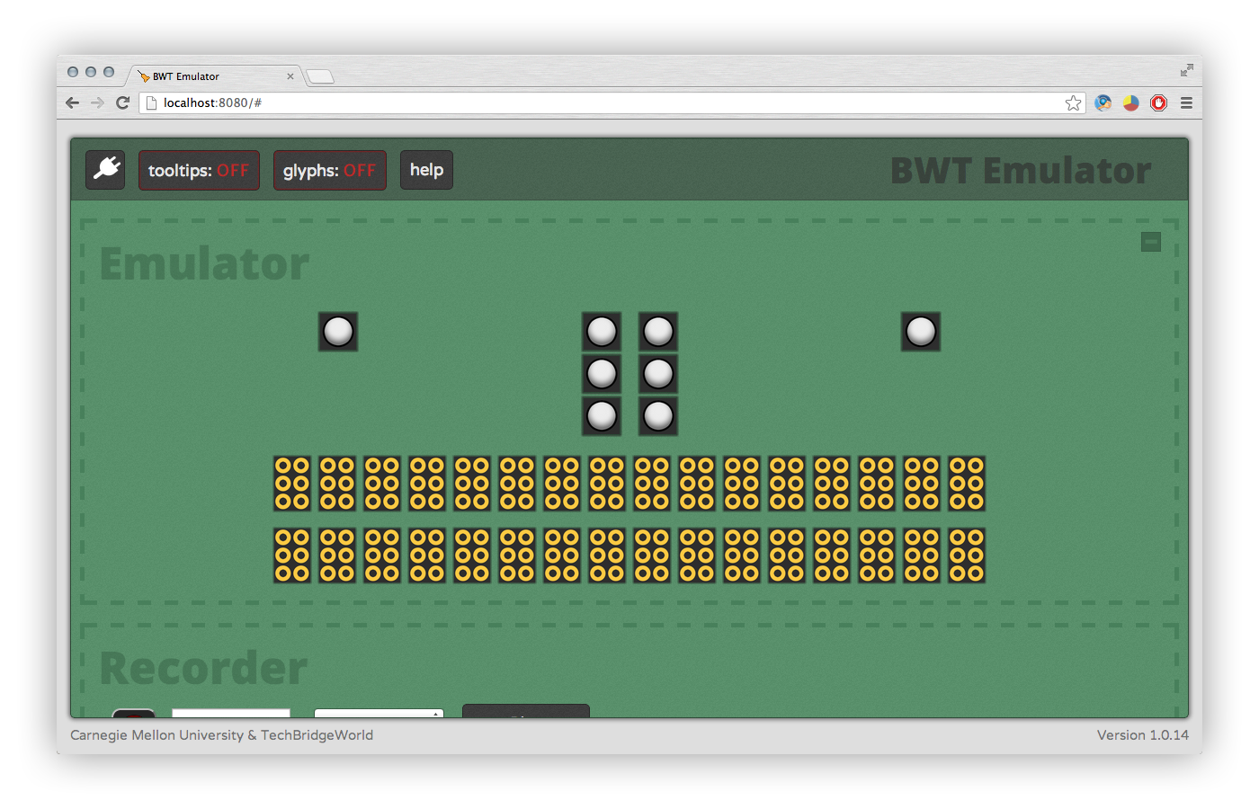1259x809 pixels.
Task: Click first braille cell in top row
Action: pos(292,484)
